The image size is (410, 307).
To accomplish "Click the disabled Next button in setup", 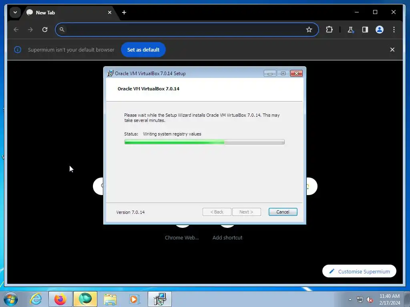I will [x=246, y=212].
